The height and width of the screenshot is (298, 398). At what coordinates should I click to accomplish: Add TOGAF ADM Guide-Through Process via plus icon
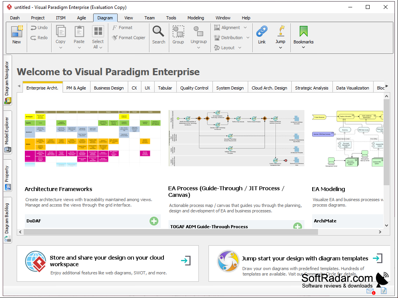tap(297, 226)
